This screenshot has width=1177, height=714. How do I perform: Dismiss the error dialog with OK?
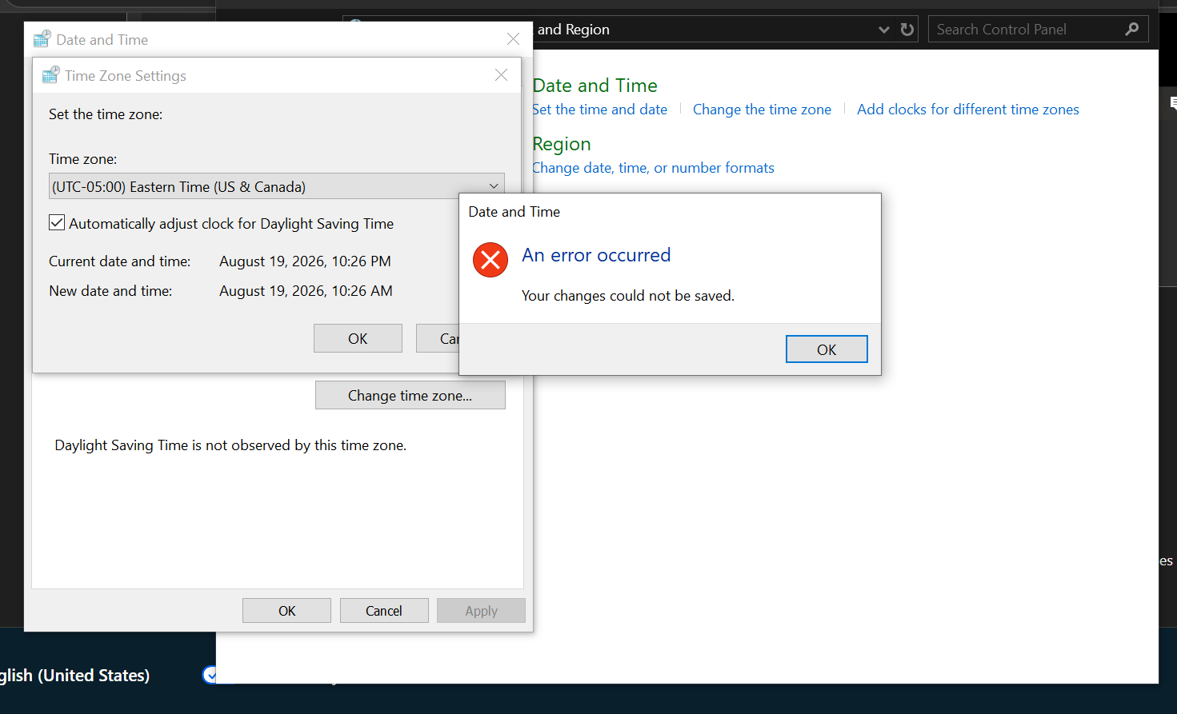[827, 349]
